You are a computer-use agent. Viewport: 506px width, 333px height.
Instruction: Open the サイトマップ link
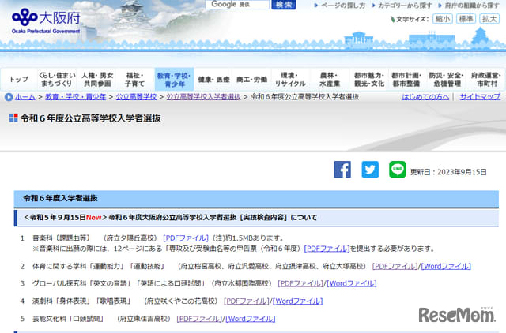point(480,96)
